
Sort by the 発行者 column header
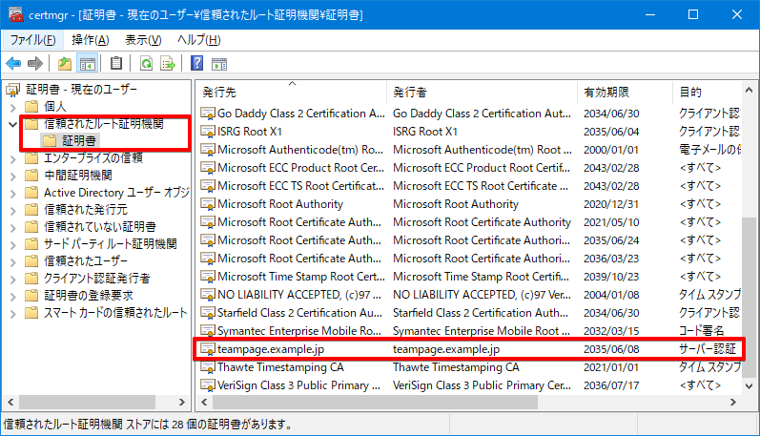(482, 93)
